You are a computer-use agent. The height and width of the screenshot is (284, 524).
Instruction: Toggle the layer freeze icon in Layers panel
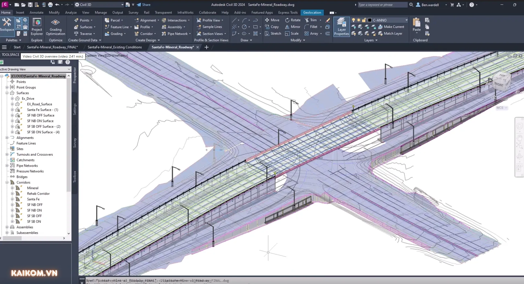[x=358, y=20]
